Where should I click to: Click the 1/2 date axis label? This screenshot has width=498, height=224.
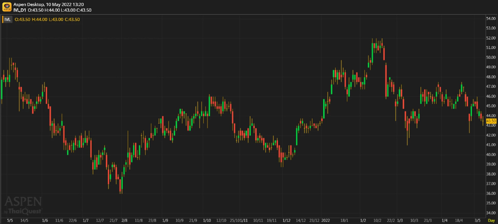(364, 220)
